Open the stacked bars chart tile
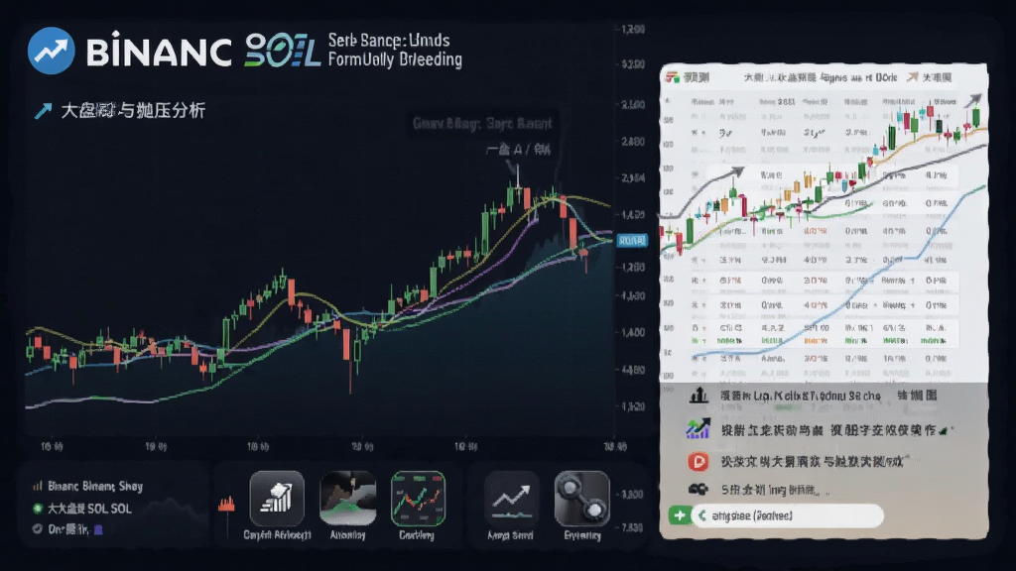The height and width of the screenshot is (571, 1016). (277, 498)
